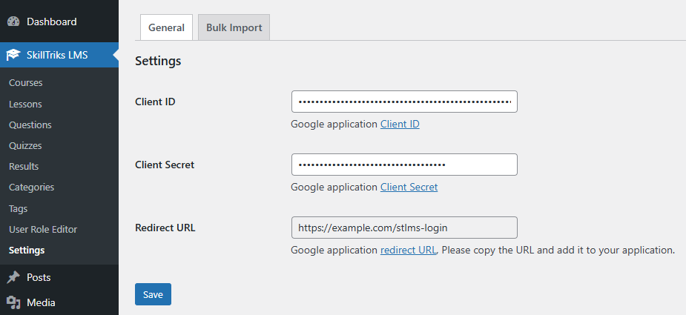The image size is (686, 315).
Task: Open the Client ID help link
Action: (x=400, y=125)
